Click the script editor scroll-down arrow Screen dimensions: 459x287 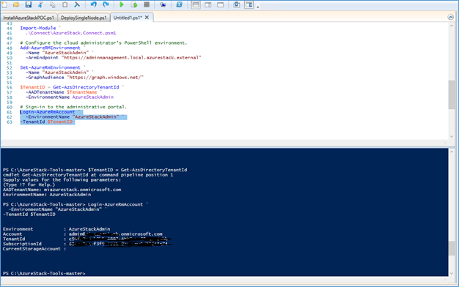click(x=452, y=136)
